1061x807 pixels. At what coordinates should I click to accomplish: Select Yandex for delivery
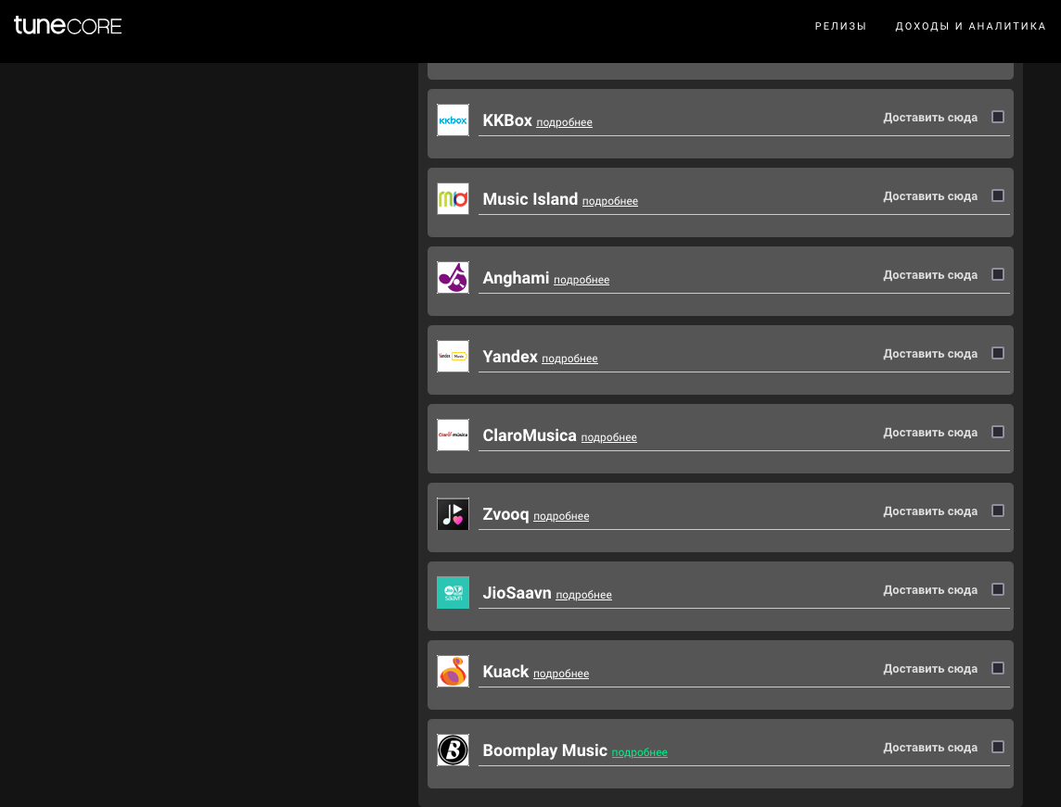997,353
